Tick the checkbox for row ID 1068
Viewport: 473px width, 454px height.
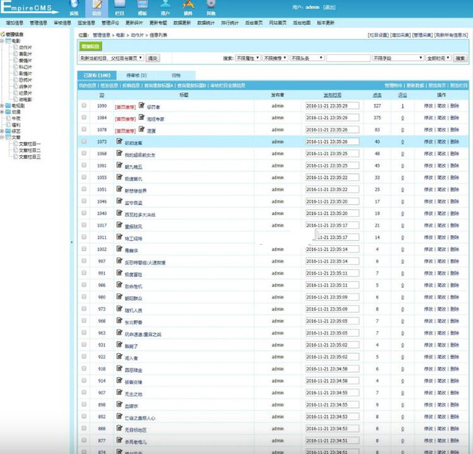(84, 154)
